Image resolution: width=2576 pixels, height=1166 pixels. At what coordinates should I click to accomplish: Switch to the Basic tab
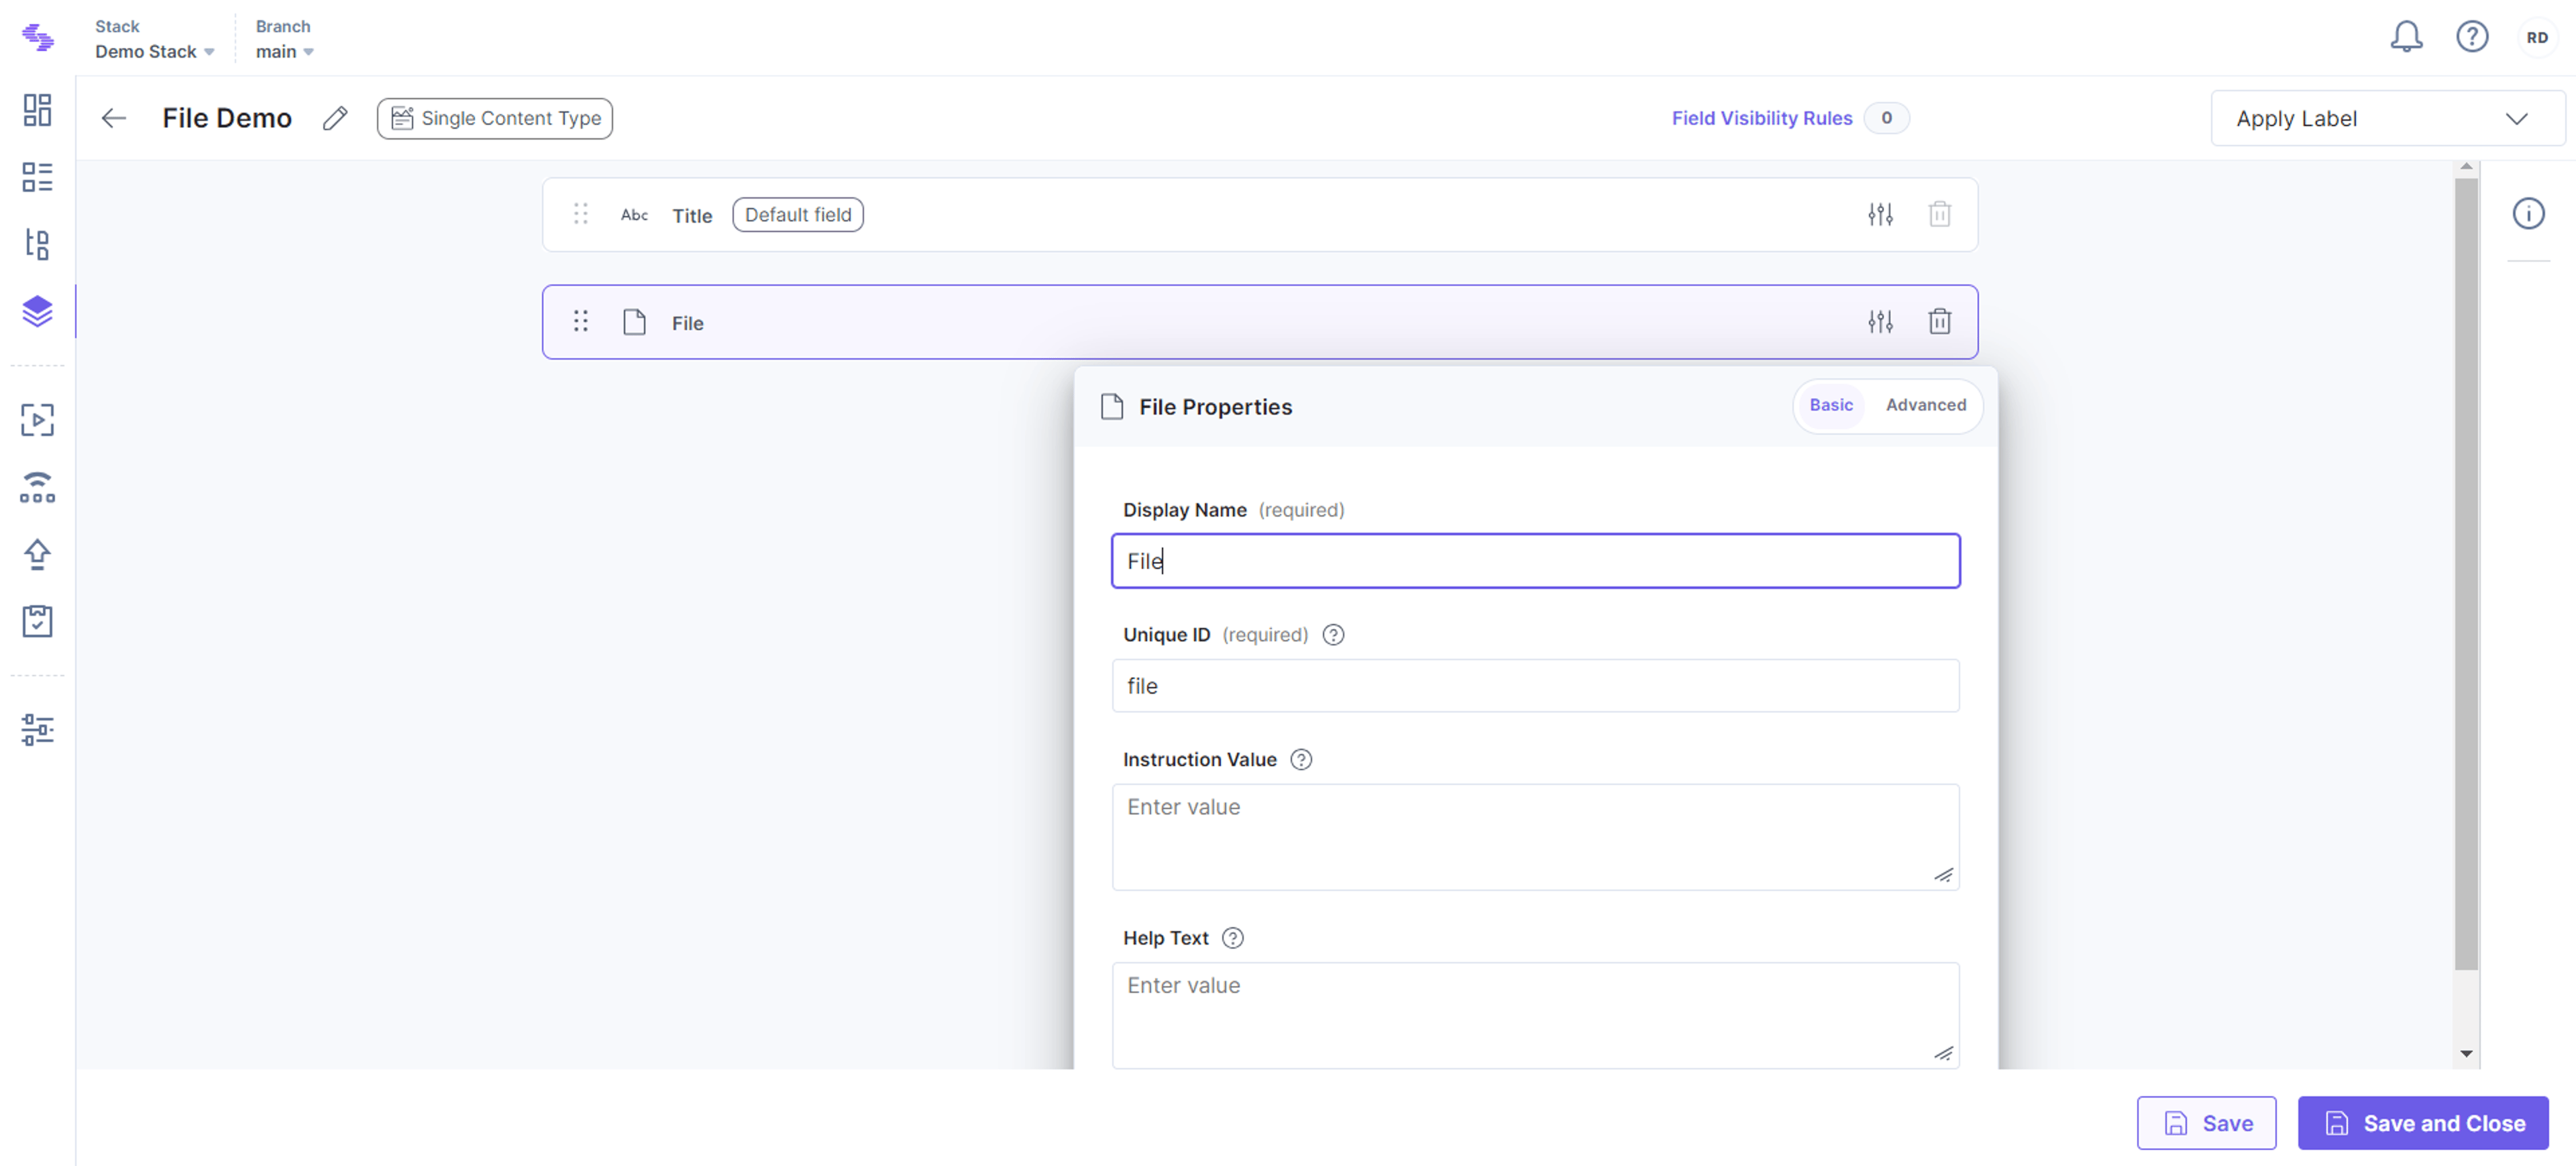1830,405
